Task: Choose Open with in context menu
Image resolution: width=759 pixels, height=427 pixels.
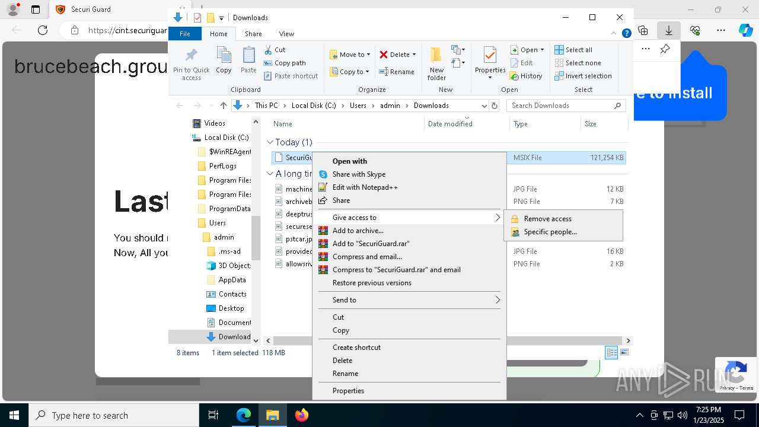Action: coord(409,161)
